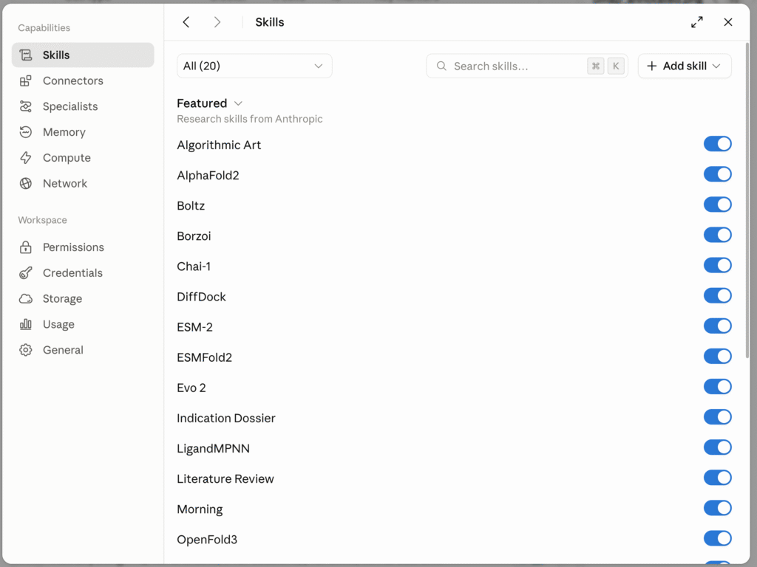
Task: Click the Network globe icon
Action: (x=26, y=183)
